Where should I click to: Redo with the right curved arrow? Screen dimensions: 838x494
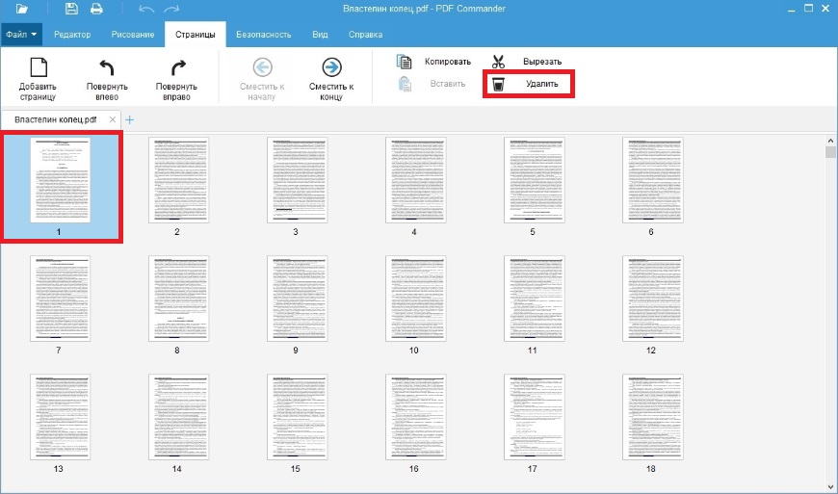click(x=171, y=9)
